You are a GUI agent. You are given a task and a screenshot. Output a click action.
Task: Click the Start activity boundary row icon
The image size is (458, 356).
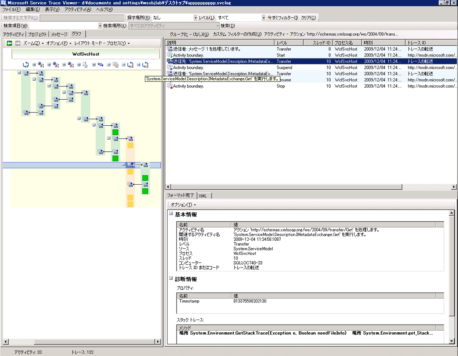point(170,55)
